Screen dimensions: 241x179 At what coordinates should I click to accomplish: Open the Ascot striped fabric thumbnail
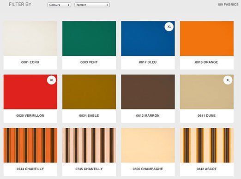click(207, 145)
